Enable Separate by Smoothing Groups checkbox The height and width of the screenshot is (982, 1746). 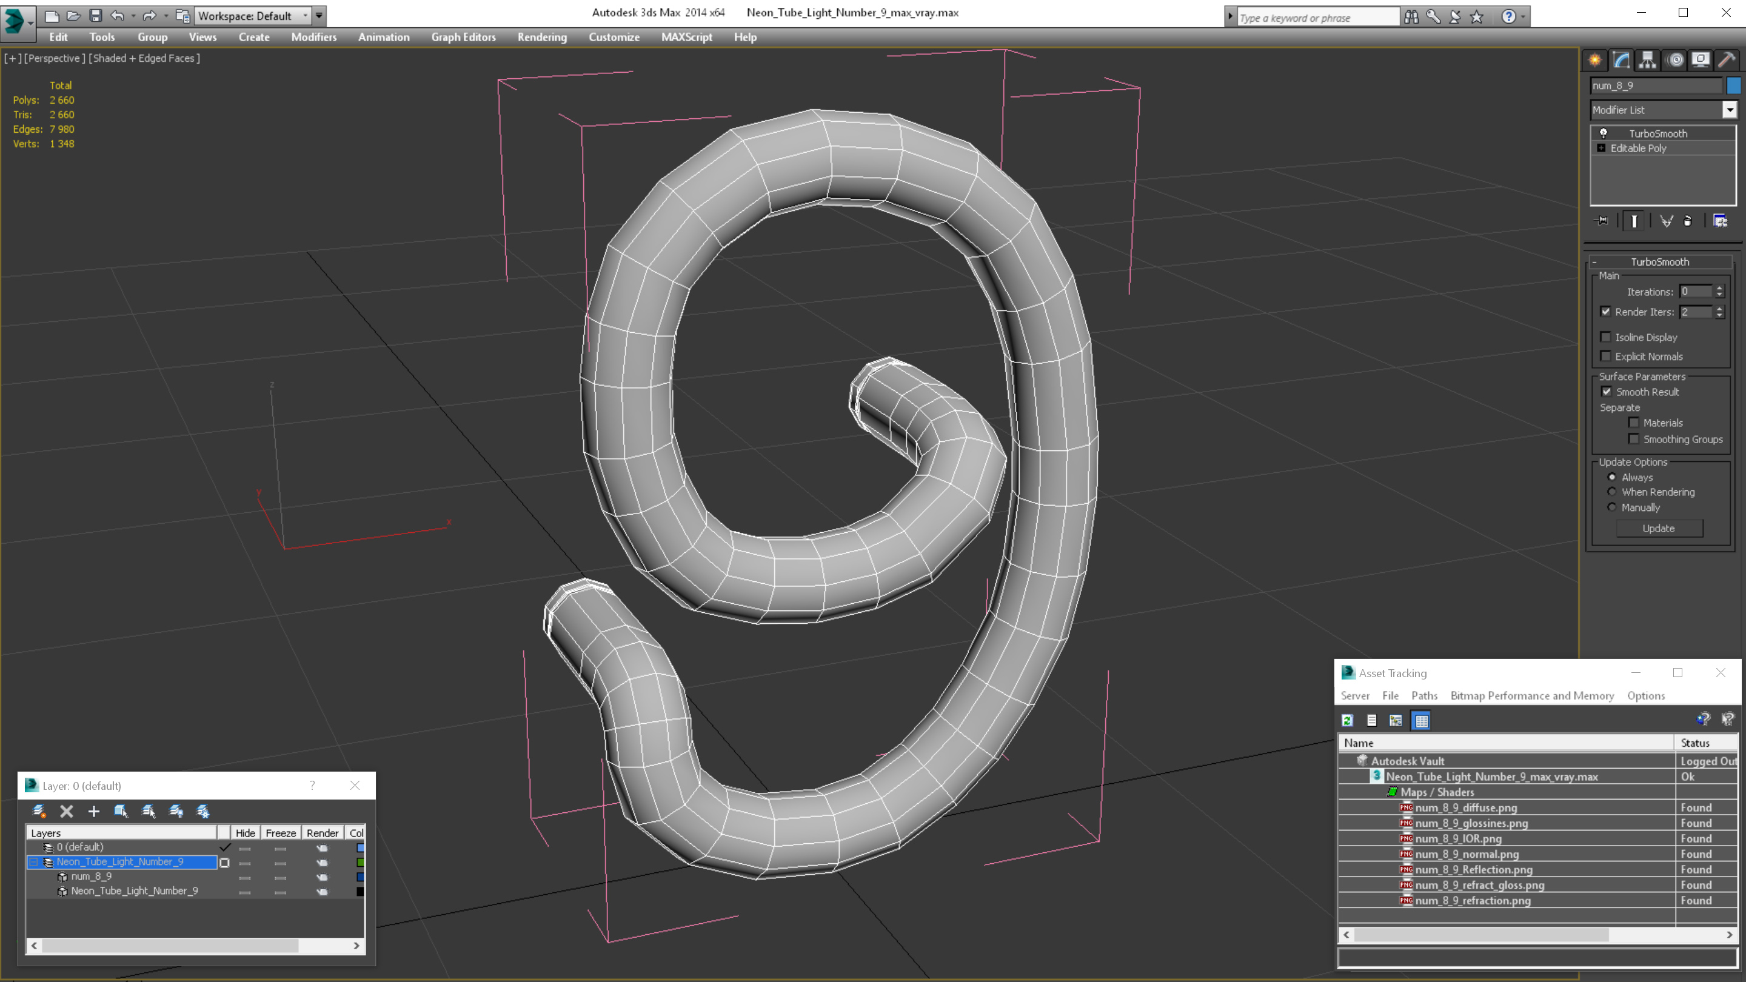(x=1633, y=439)
